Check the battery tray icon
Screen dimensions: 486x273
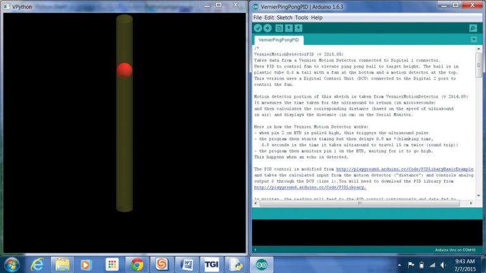click(421, 265)
